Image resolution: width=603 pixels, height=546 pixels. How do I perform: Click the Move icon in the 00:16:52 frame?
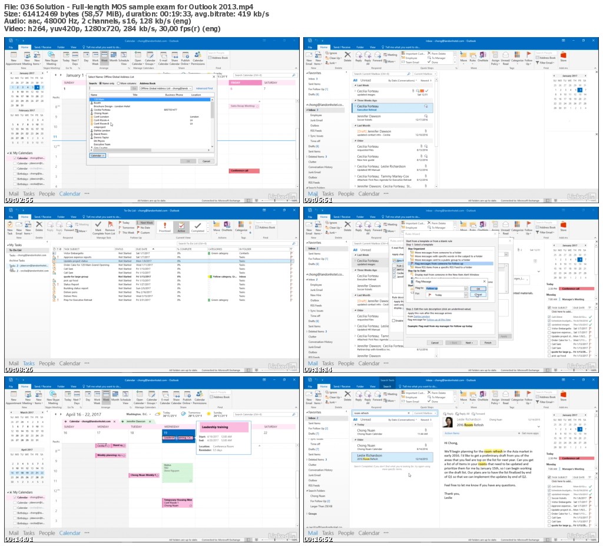tap(463, 396)
